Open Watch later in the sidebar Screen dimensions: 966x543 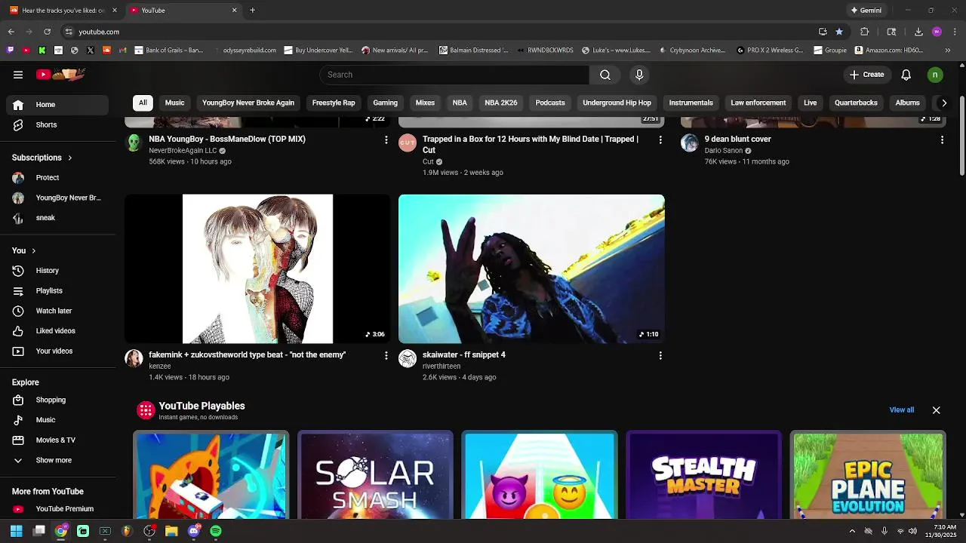[58, 311]
